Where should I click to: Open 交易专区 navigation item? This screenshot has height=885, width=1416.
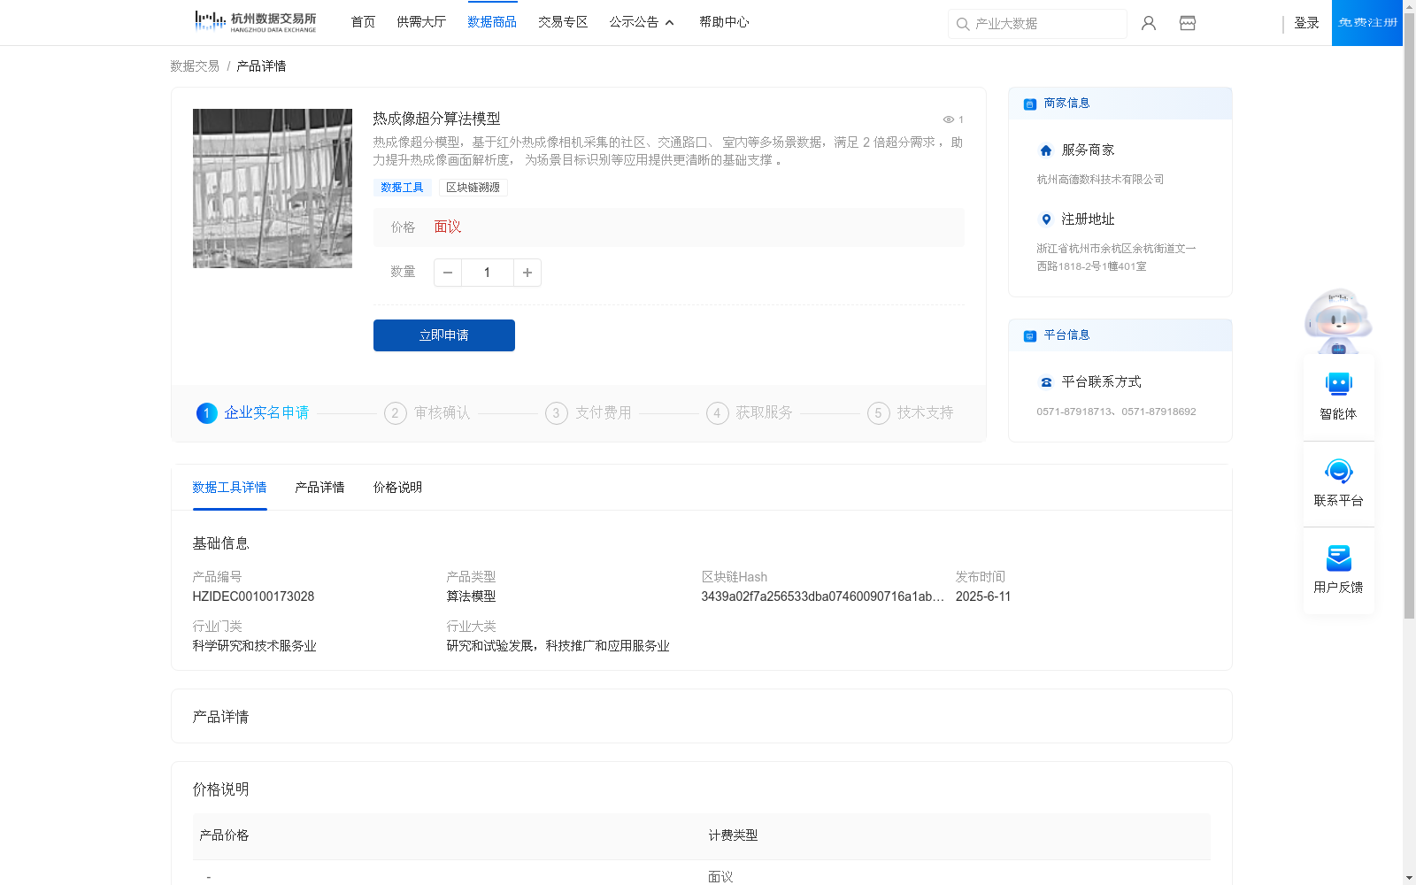pos(563,22)
